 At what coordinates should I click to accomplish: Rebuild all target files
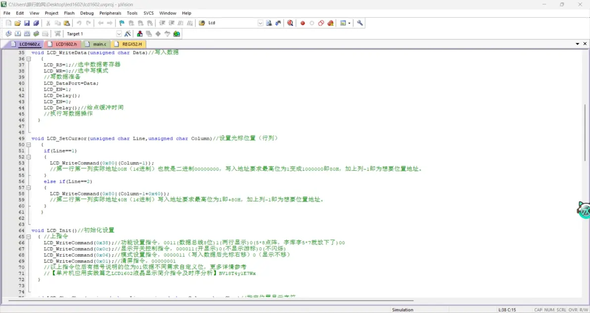(x=27, y=34)
